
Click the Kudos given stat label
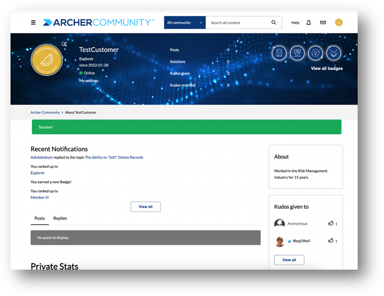(180, 73)
